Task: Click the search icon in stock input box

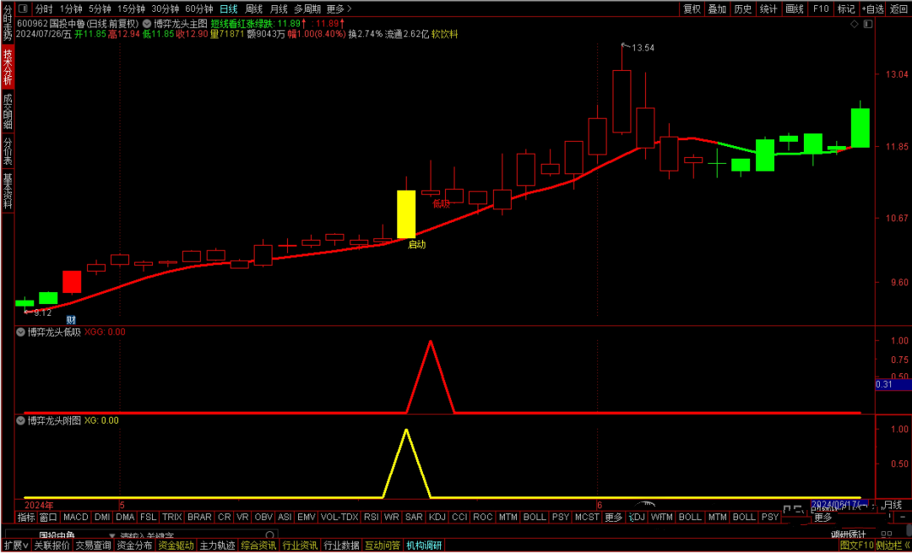Action: click(269, 535)
